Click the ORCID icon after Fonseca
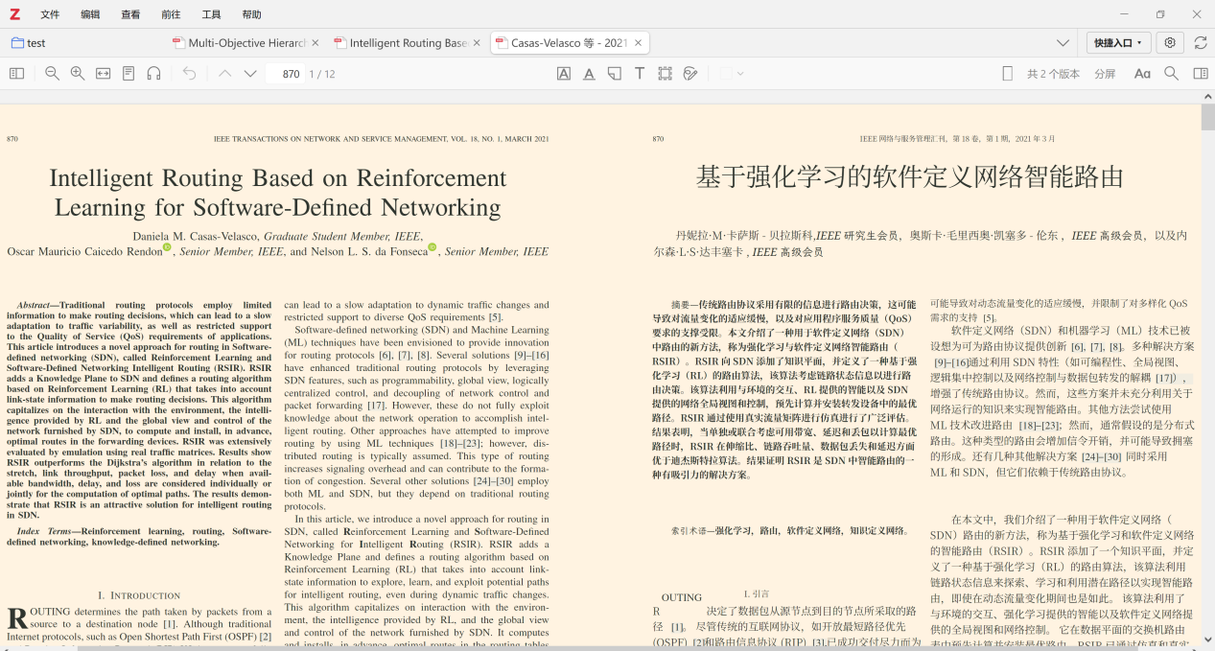This screenshot has height=651, width=1215. (432, 247)
